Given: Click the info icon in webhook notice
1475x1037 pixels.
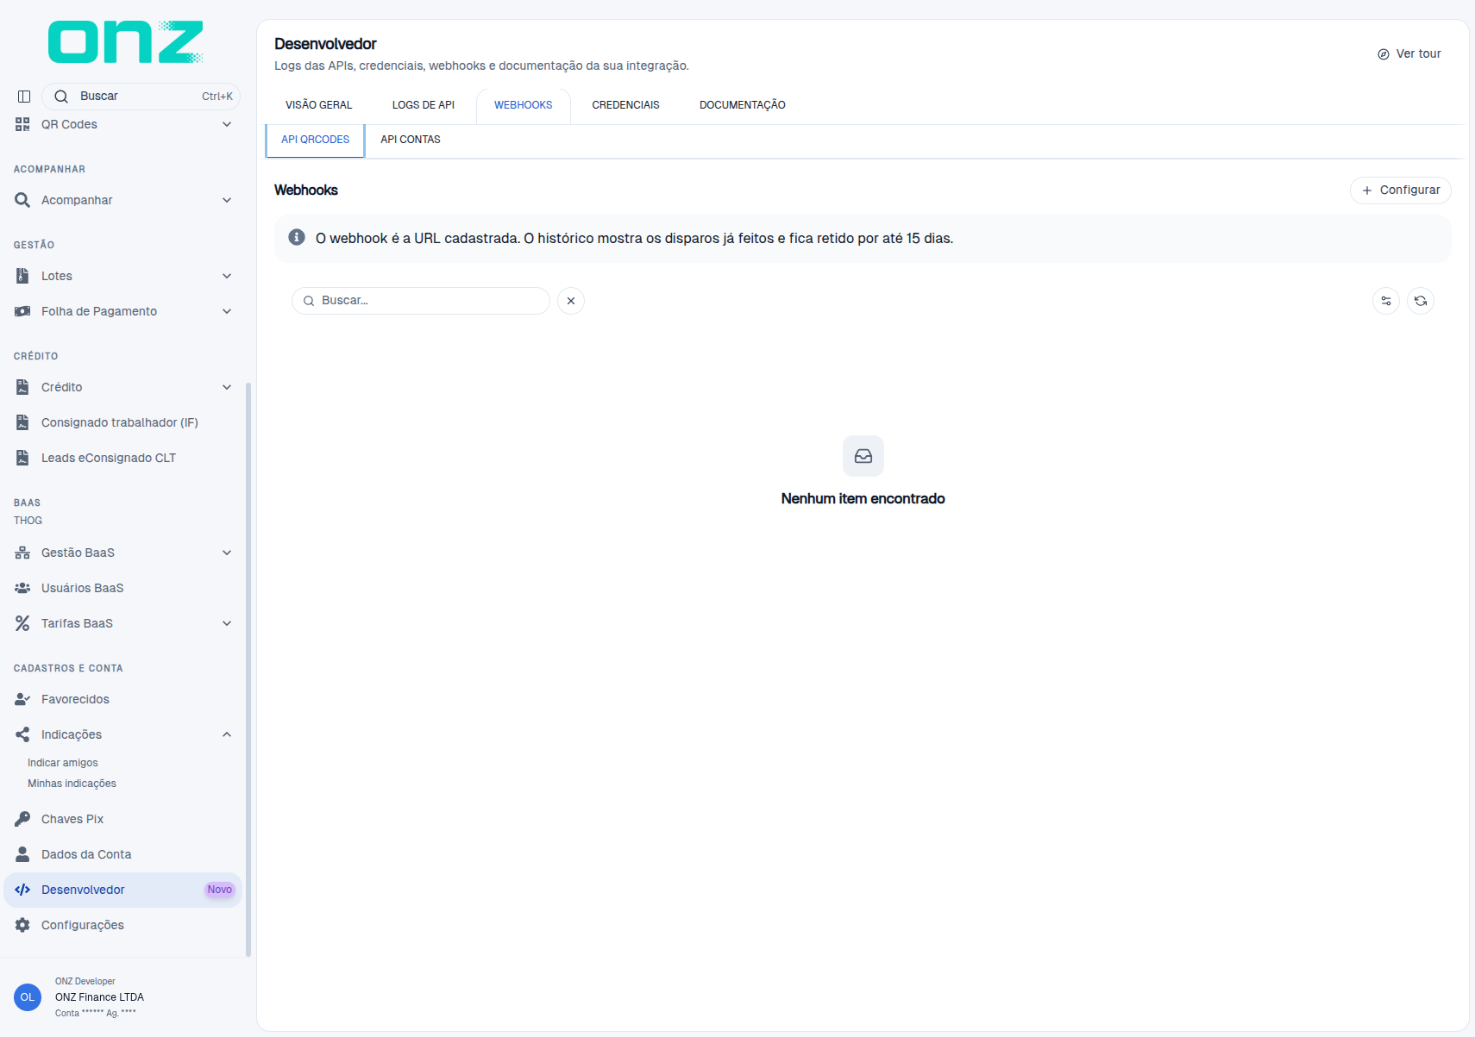Looking at the screenshot, I should point(297,237).
